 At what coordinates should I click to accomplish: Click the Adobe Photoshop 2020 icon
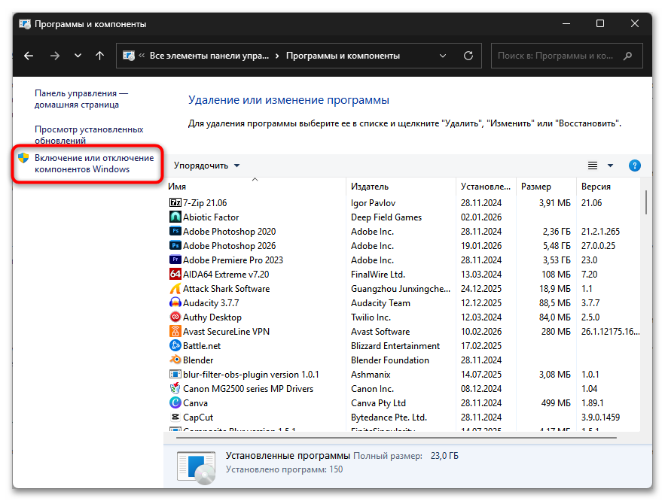click(x=175, y=231)
